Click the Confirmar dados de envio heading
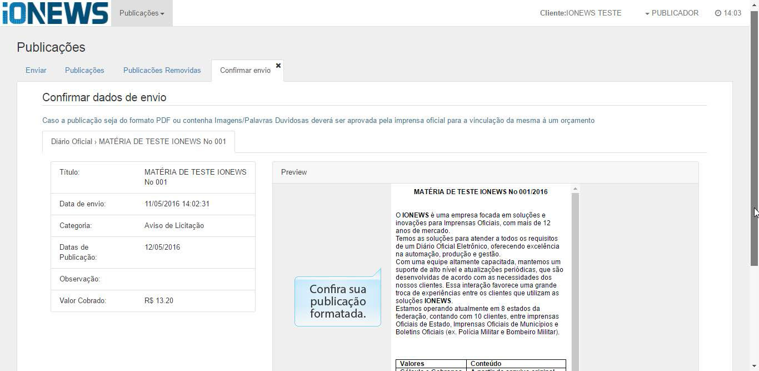 (x=104, y=97)
